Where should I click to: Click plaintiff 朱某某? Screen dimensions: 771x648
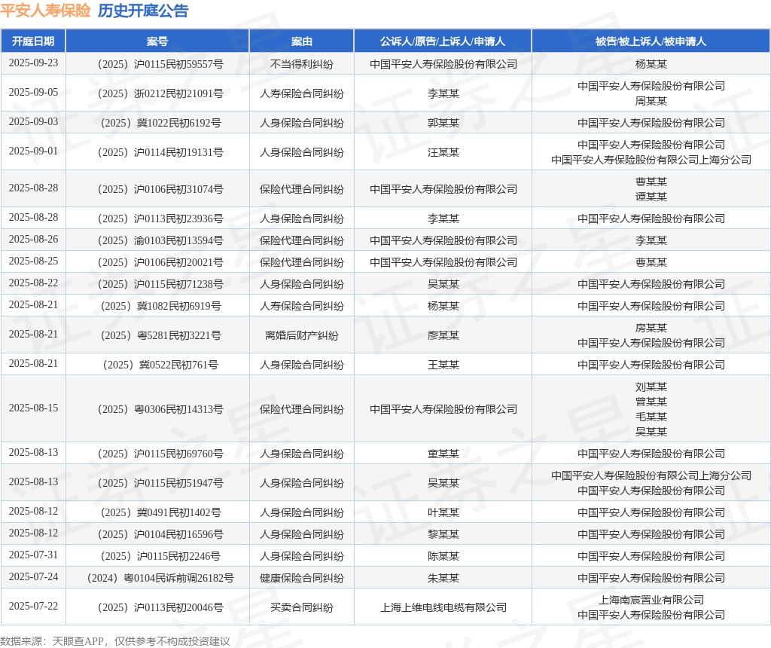coord(443,578)
